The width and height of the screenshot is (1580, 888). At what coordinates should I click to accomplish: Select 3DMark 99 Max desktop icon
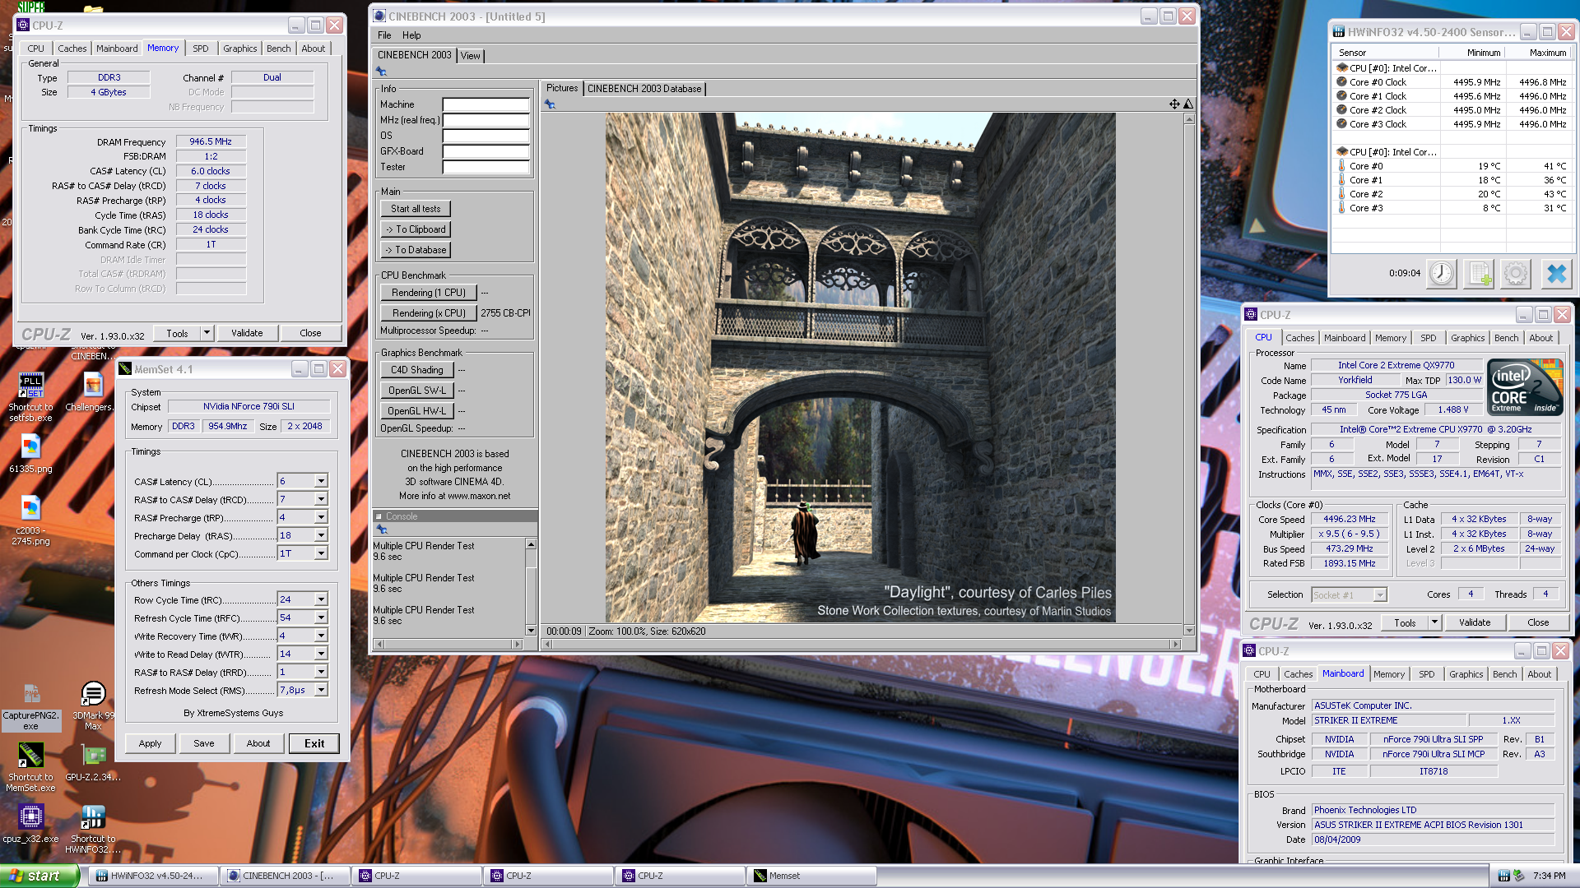(x=93, y=706)
